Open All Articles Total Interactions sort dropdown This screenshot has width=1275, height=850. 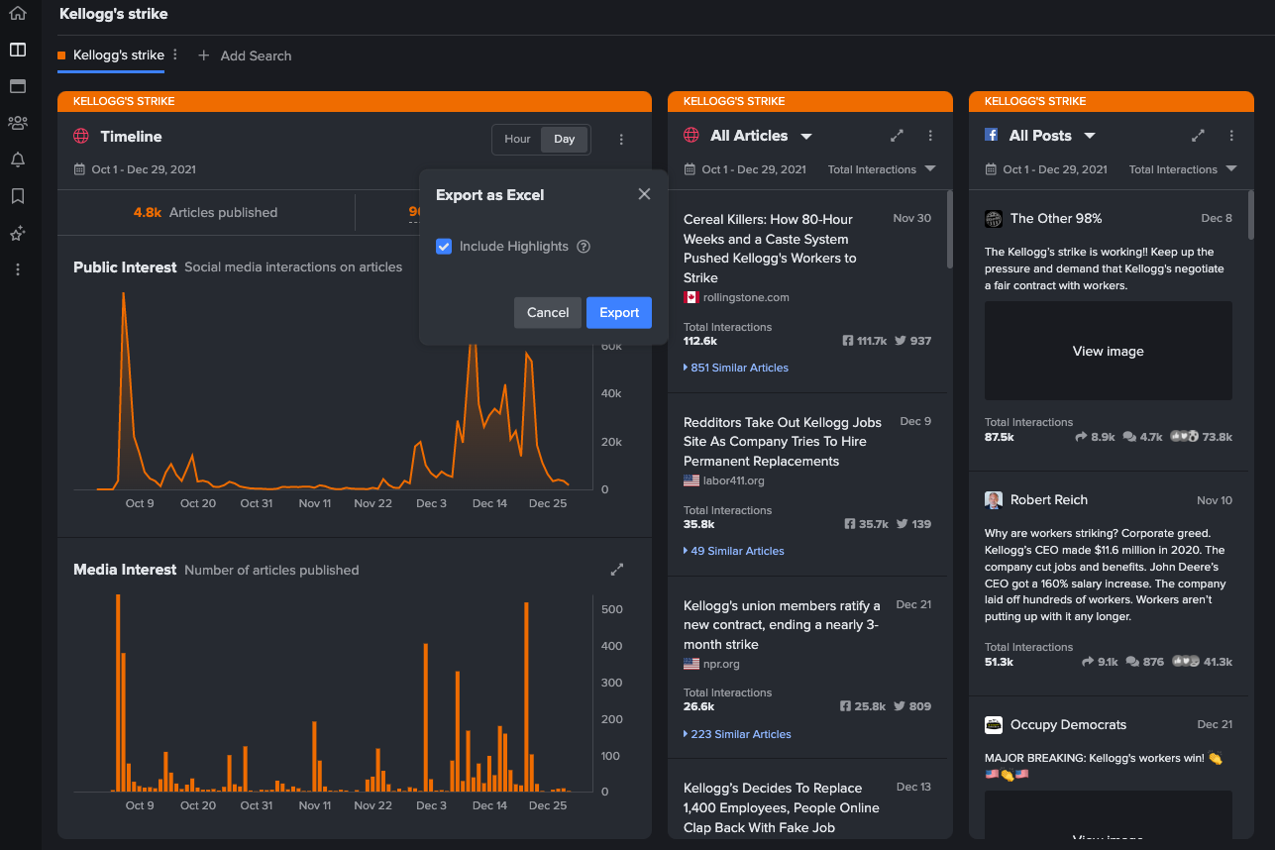[882, 169]
